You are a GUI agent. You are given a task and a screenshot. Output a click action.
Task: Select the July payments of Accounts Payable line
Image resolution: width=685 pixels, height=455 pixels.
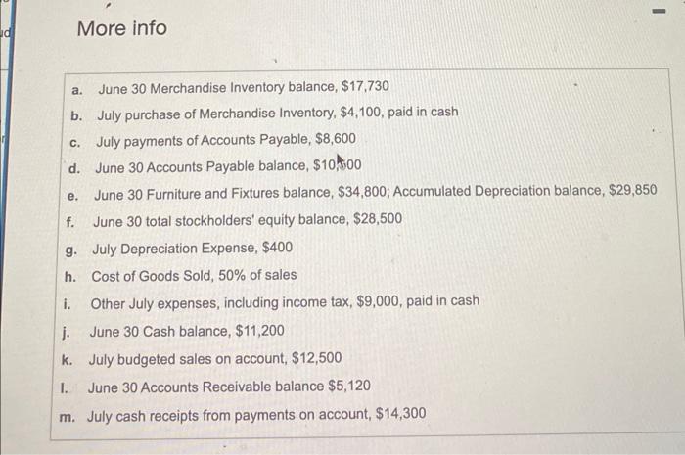[x=225, y=139]
